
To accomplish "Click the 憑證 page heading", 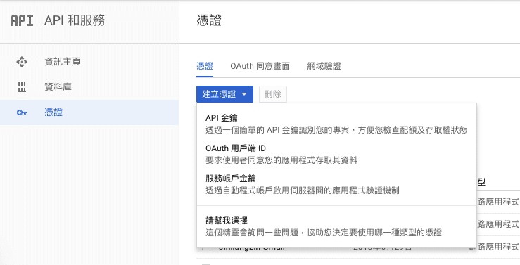I will pos(209,20).
